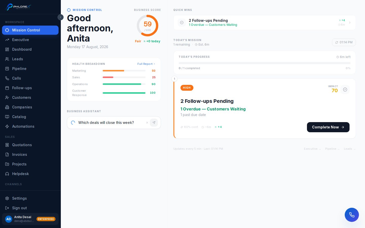Check off the quick win follow-ups item
The width and height of the screenshot is (365, 228).
click(182, 23)
